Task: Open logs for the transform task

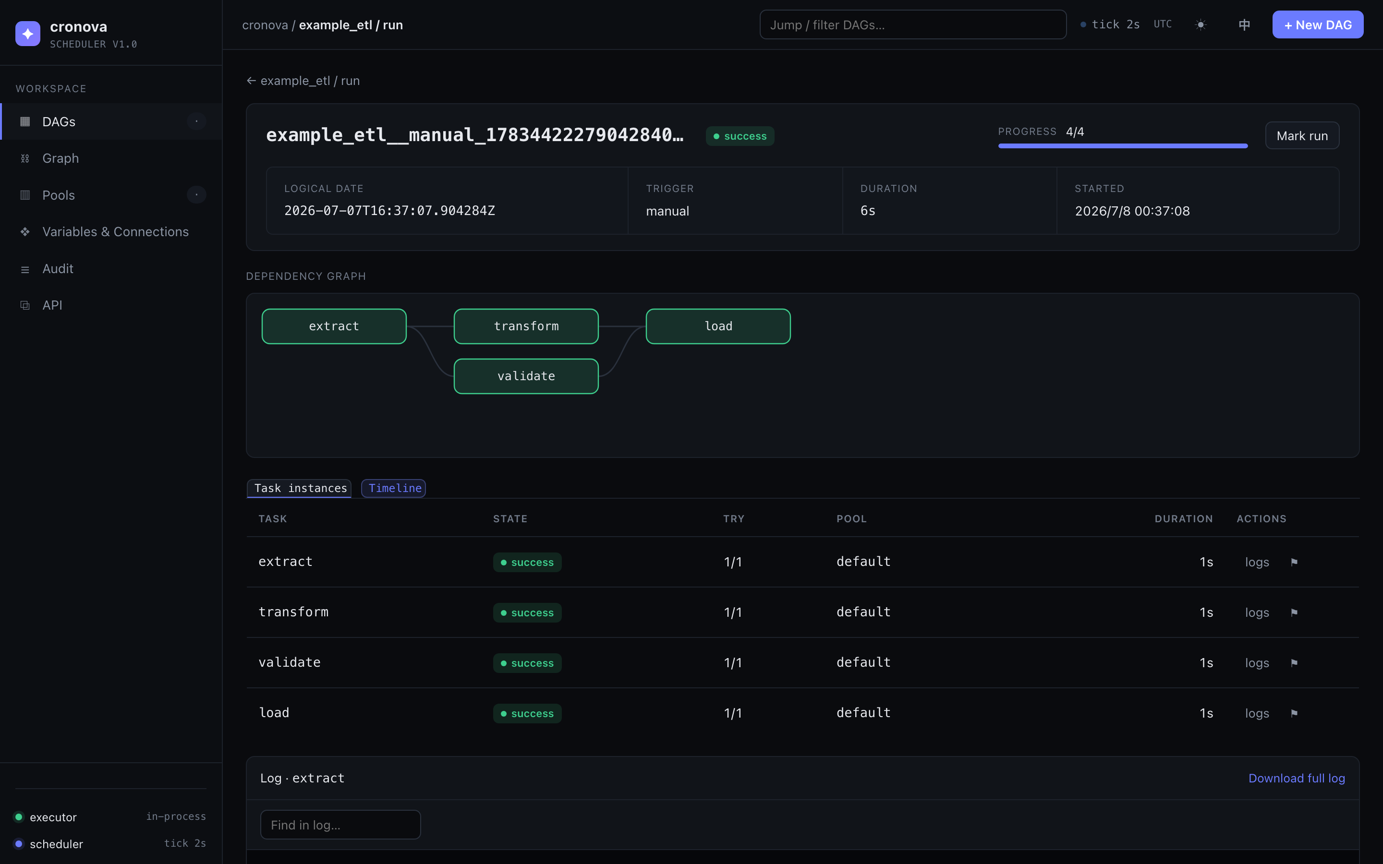Action: pyautogui.click(x=1257, y=612)
